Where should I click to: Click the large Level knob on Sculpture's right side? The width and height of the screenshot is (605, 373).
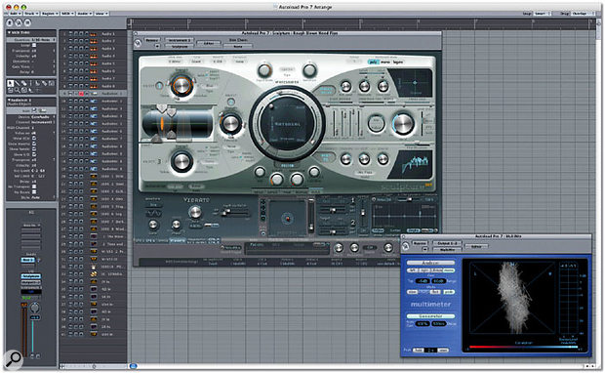point(403,124)
